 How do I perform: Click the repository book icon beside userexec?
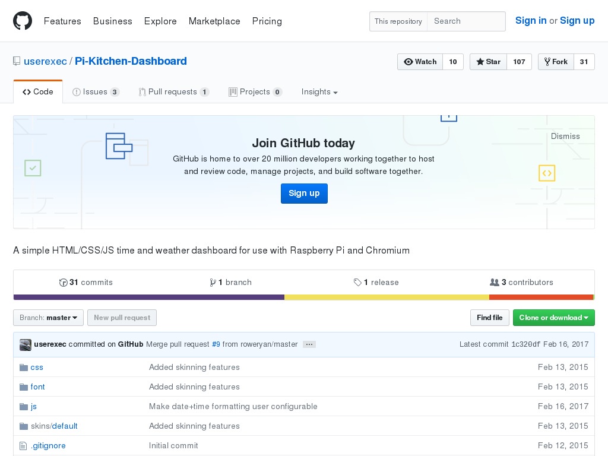(x=17, y=61)
